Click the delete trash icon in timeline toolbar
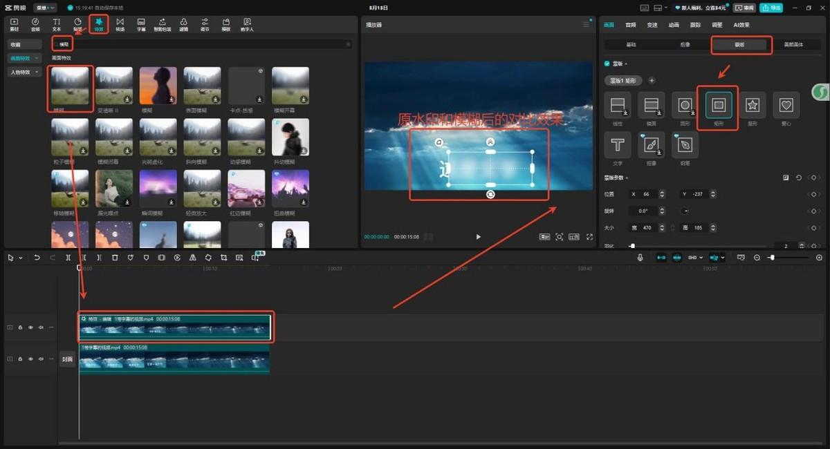Screen dimensions: 830x449 pos(115,258)
